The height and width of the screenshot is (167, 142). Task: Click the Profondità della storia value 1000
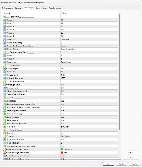(63, 78)
